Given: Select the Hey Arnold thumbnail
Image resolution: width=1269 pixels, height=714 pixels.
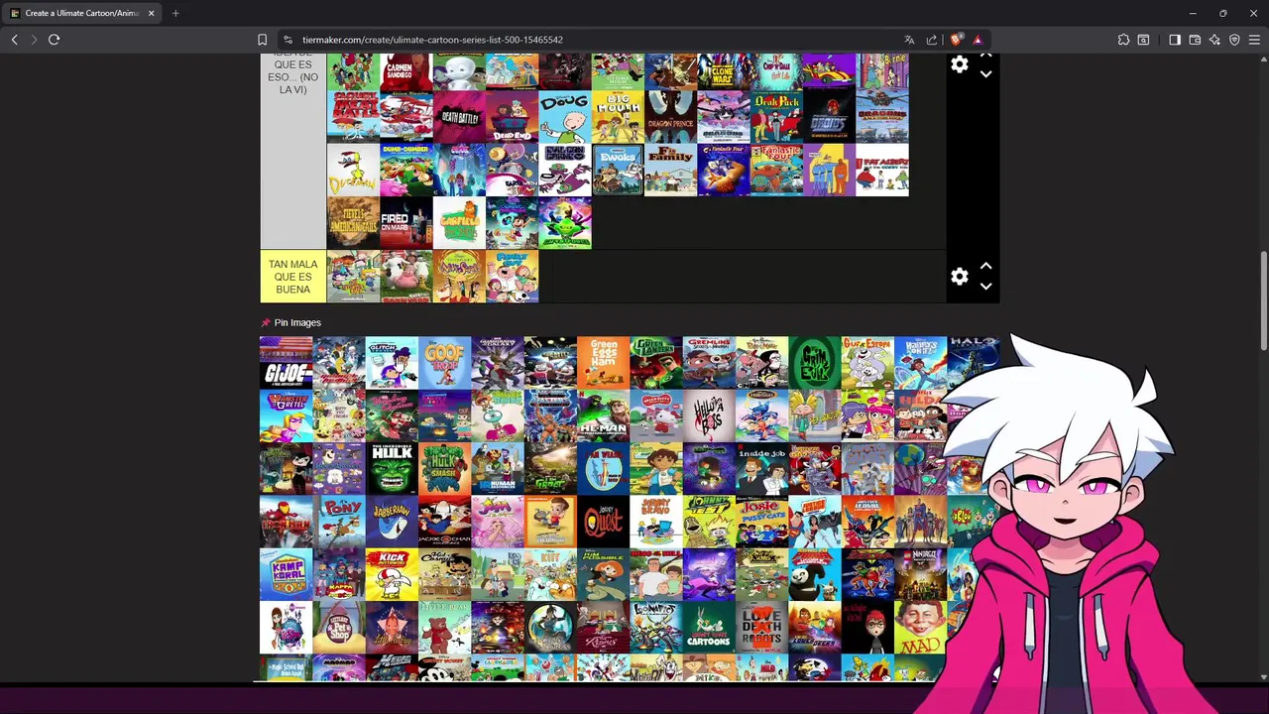Looking at the screenshot, I should point(815,416).
